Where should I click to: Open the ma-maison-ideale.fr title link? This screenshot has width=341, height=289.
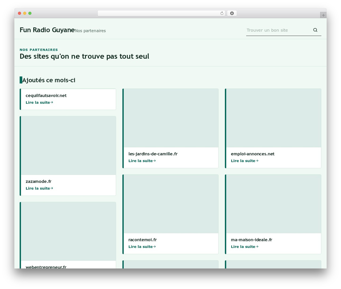click(251, 240)
